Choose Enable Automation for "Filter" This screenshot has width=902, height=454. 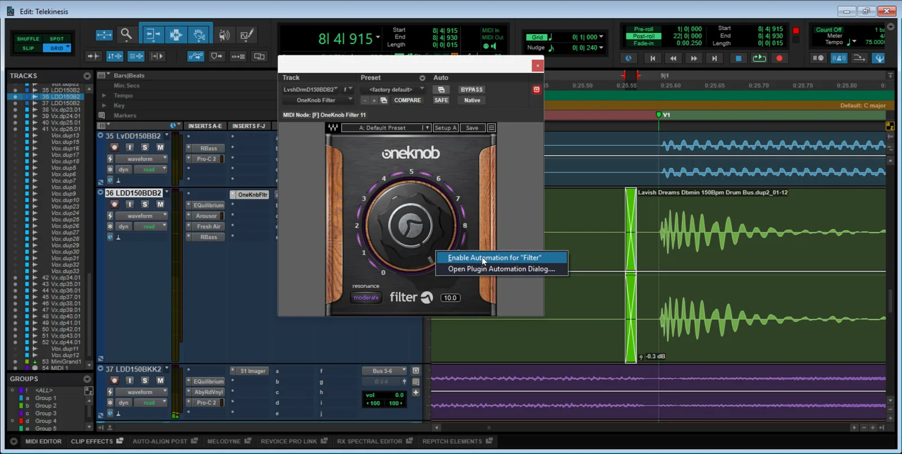502,258
